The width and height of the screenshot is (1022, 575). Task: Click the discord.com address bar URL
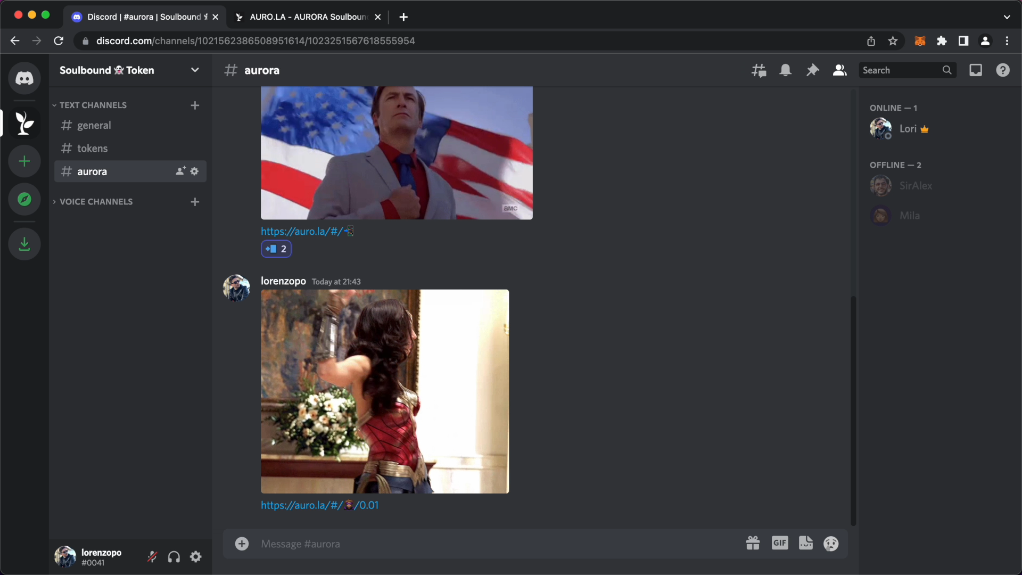256,41
